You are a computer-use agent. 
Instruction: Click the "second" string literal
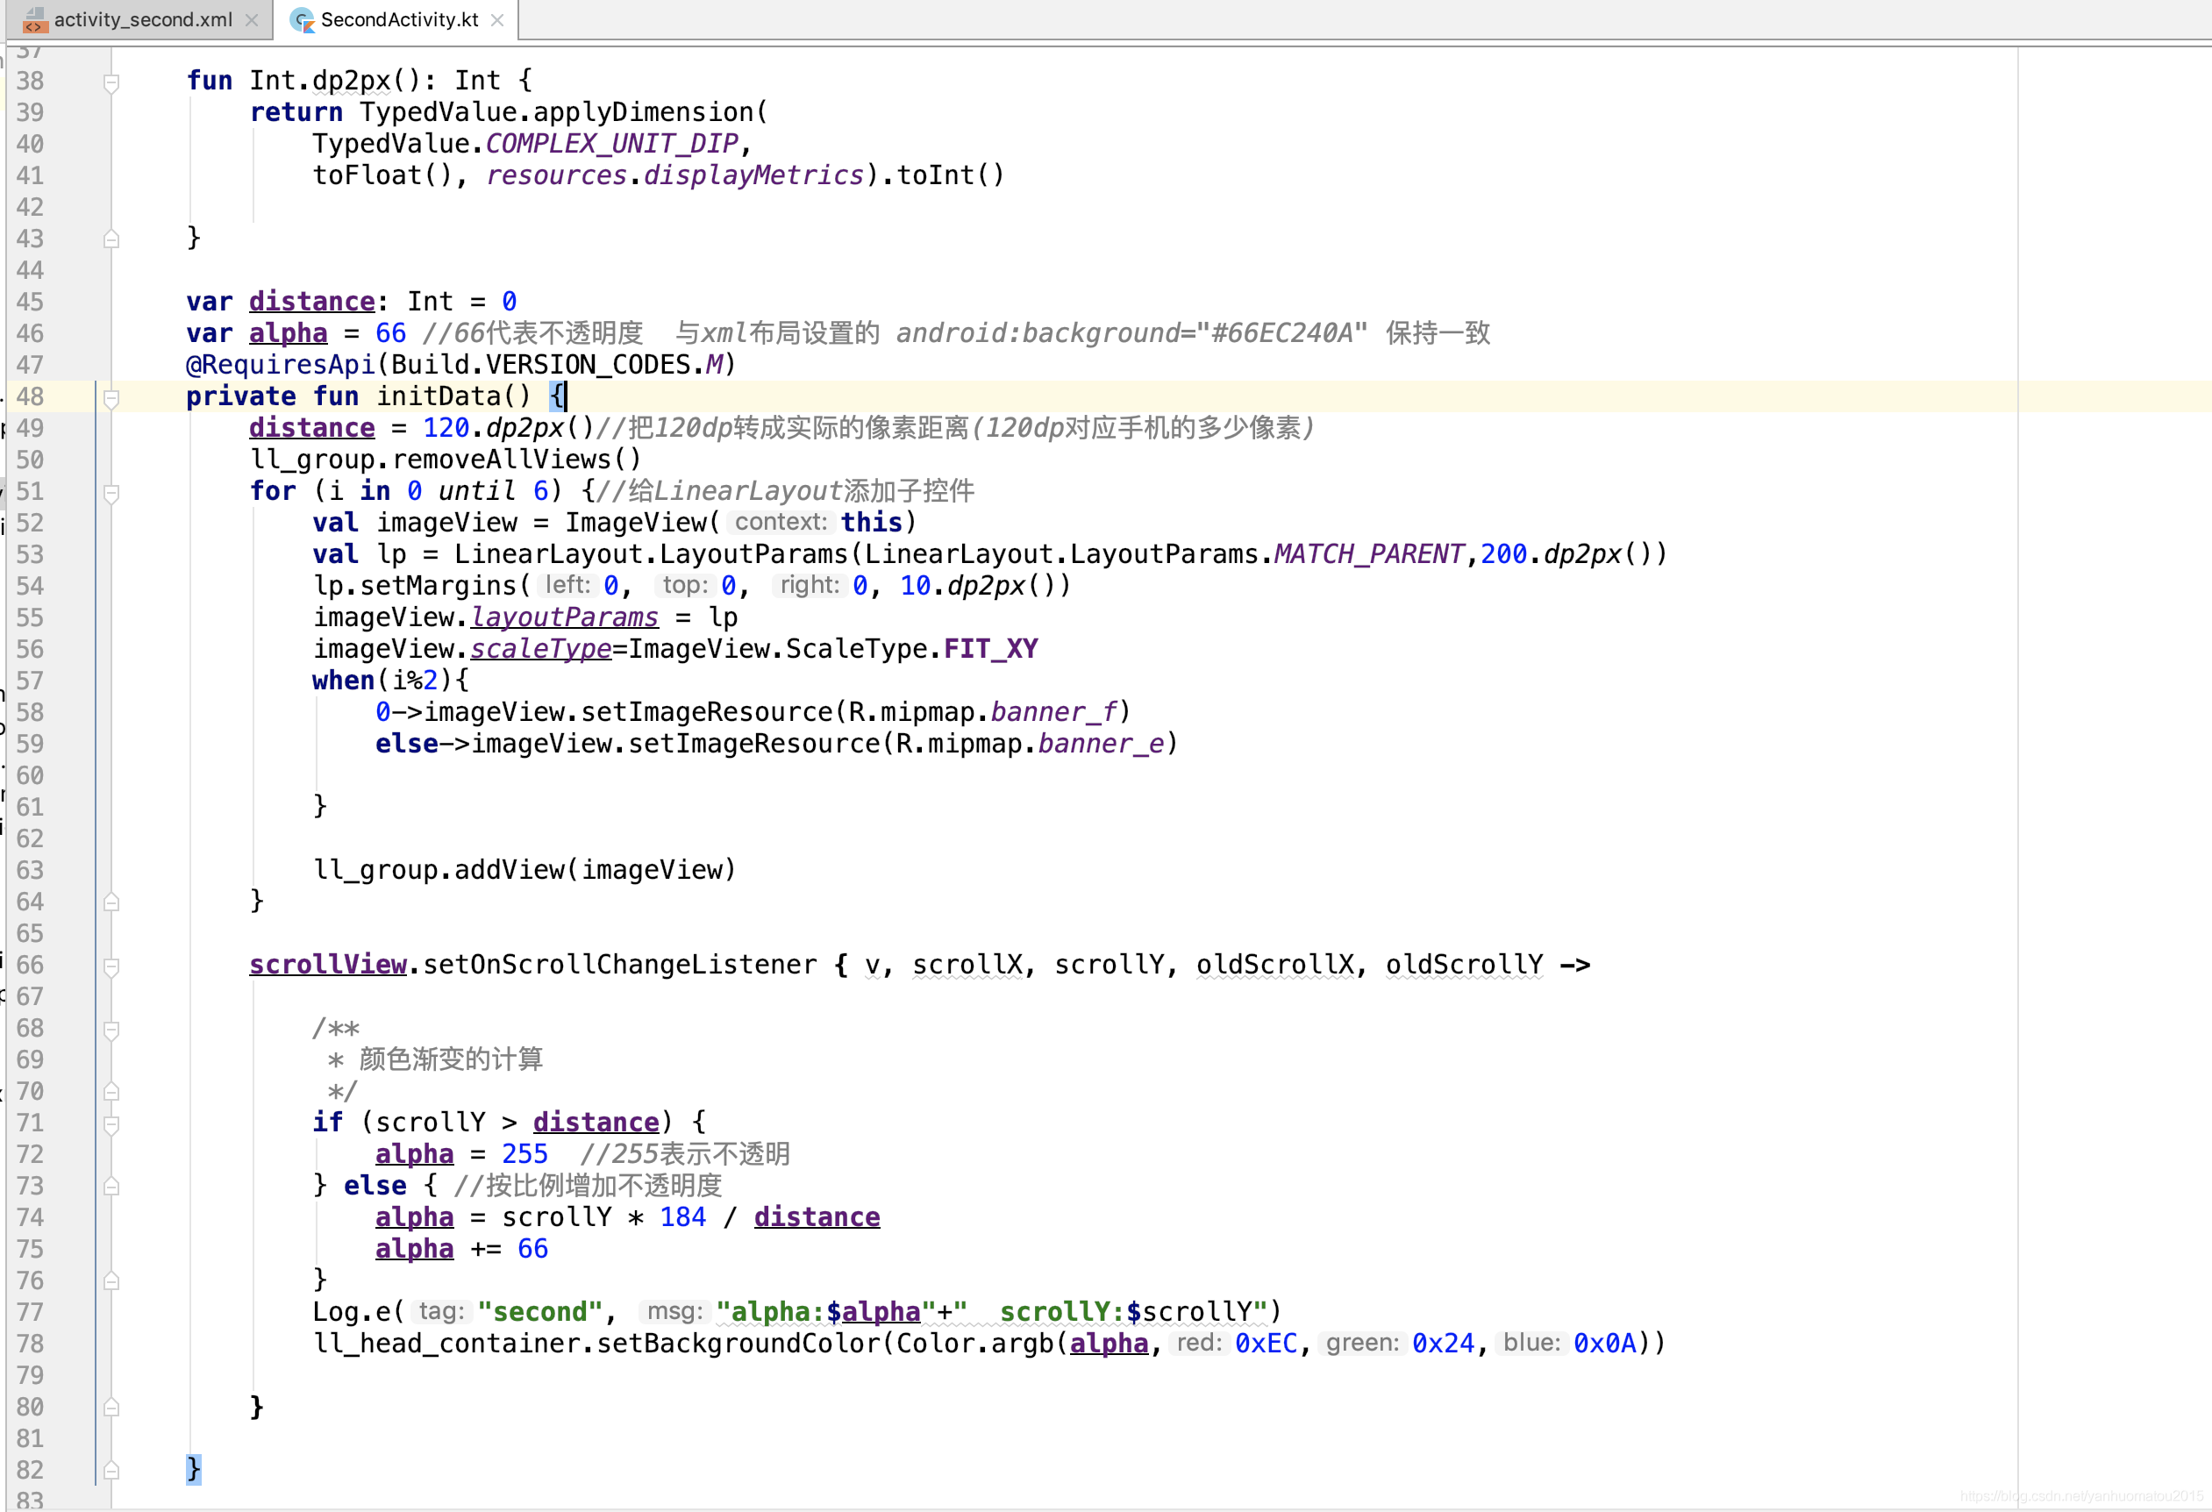[539, 1312]
